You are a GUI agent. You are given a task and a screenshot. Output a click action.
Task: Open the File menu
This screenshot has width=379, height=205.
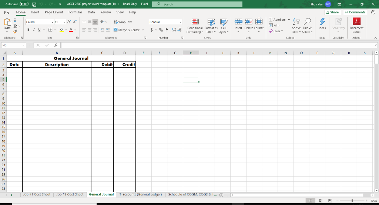pos(7,12)
